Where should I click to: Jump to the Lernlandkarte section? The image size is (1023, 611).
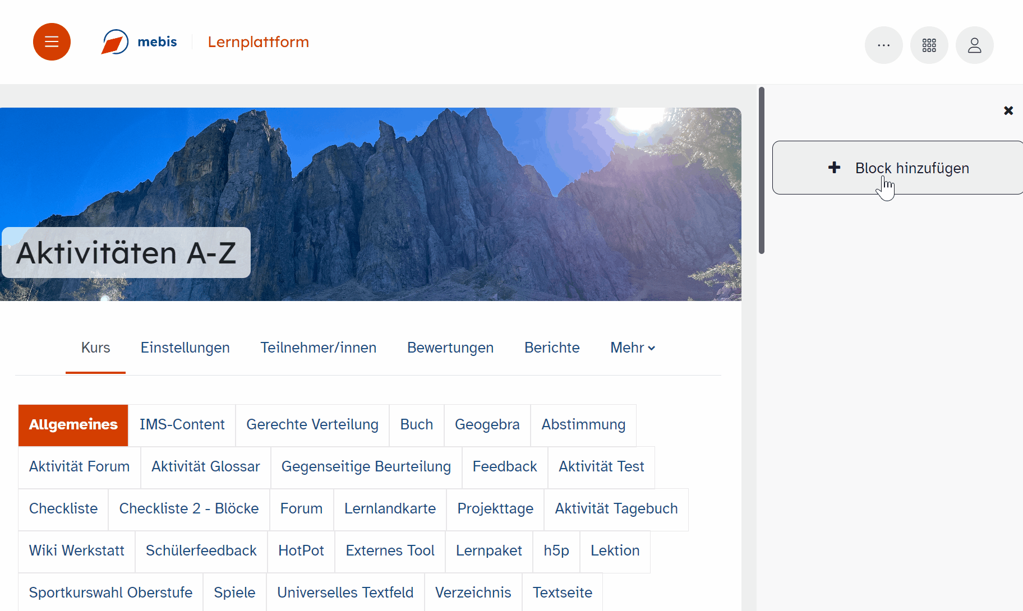[390, 509]
